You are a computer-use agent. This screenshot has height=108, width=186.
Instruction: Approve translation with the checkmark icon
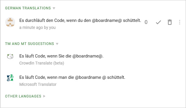point(158,22)
